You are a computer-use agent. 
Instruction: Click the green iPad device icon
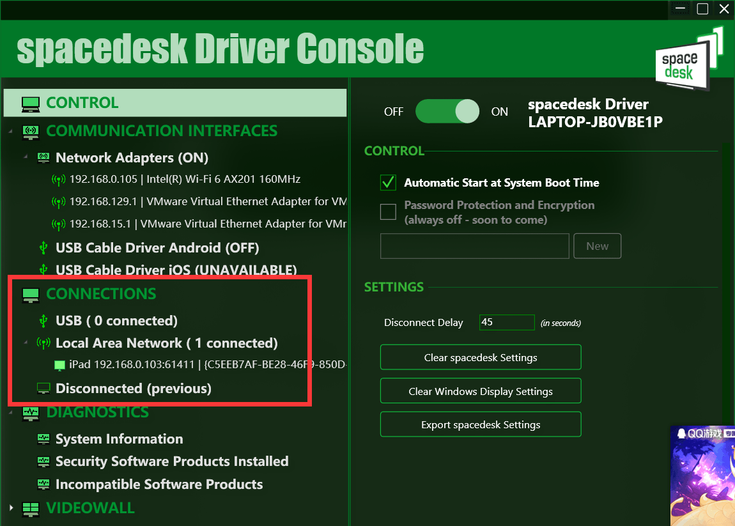[x=59, y=365]
